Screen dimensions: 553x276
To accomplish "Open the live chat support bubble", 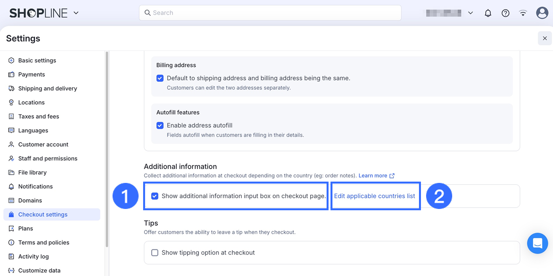I will [537, 243].
